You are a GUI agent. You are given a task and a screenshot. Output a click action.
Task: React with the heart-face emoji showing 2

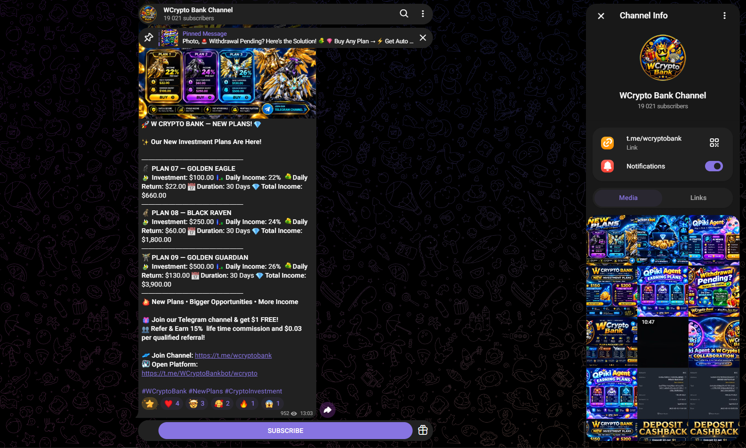pos(222,404)
